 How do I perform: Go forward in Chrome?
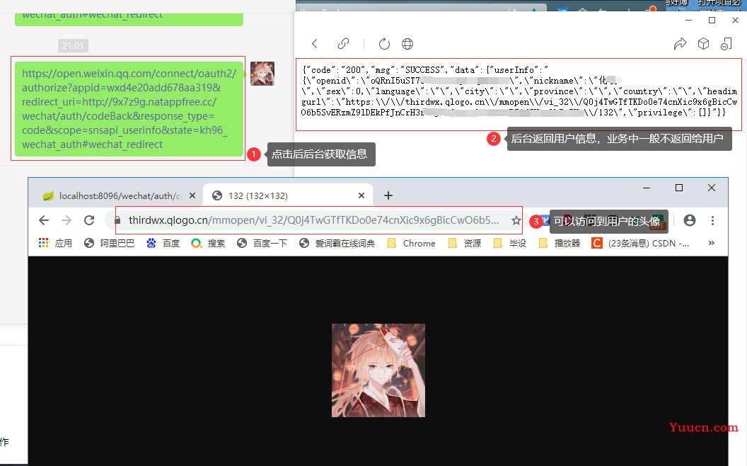[x=66, y=220]
